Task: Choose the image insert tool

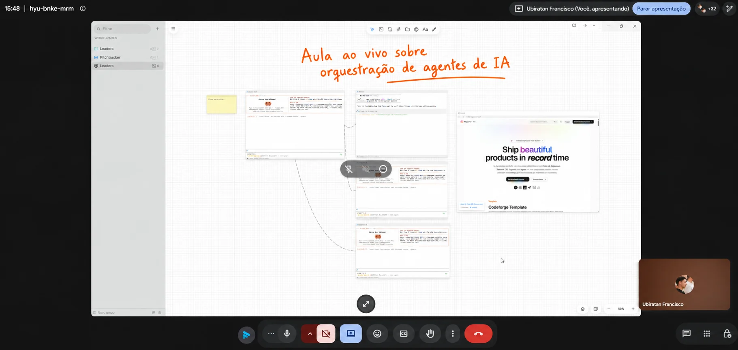Action: click(x=381, y=30)
